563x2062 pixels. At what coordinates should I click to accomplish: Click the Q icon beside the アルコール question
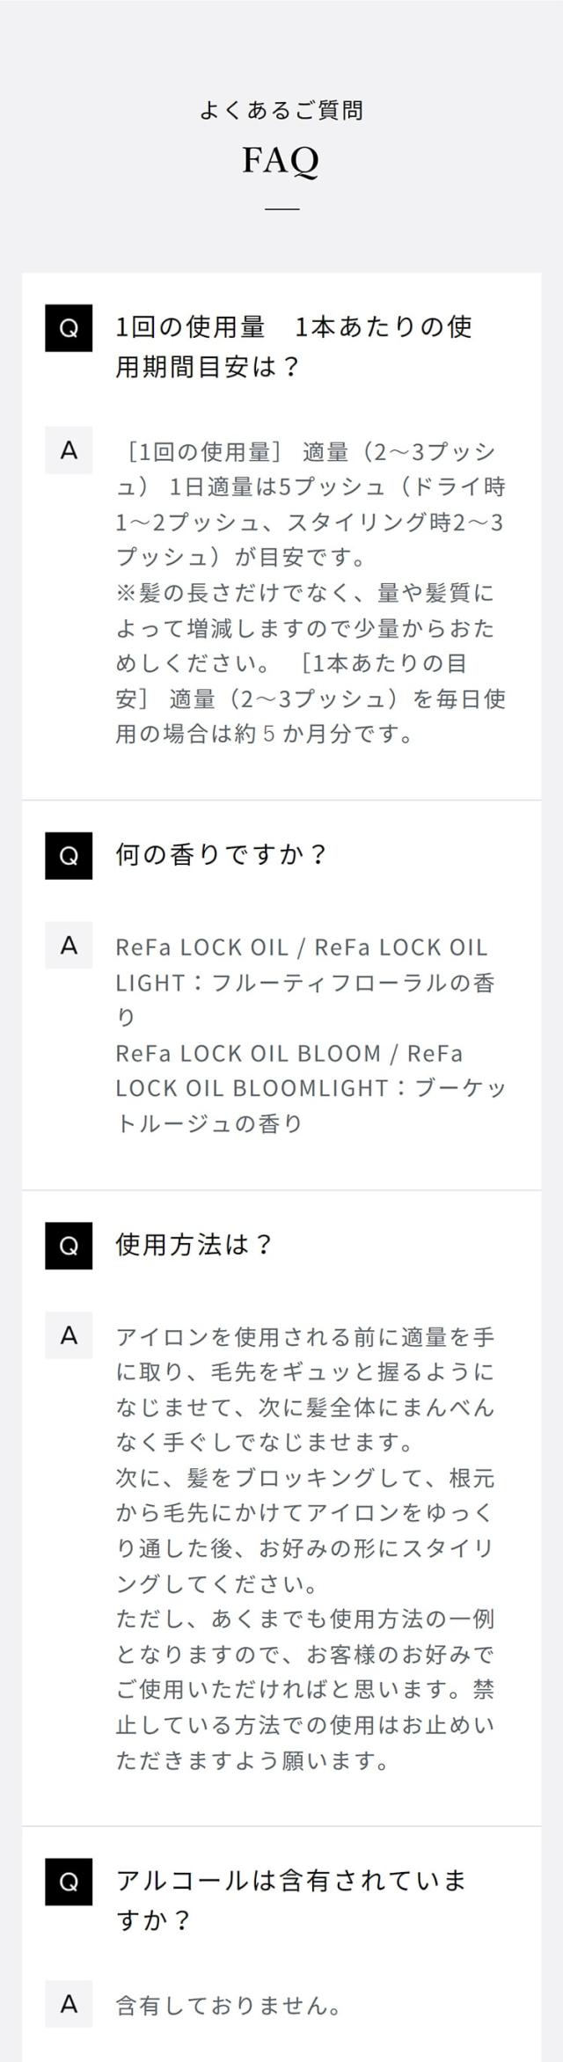pos(69,1883)
